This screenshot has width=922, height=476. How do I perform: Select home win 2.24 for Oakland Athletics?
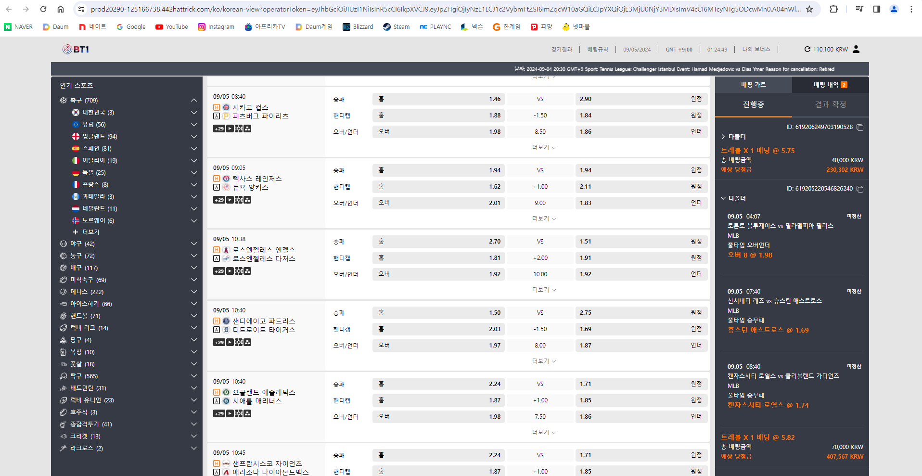(x=438, y=384)
